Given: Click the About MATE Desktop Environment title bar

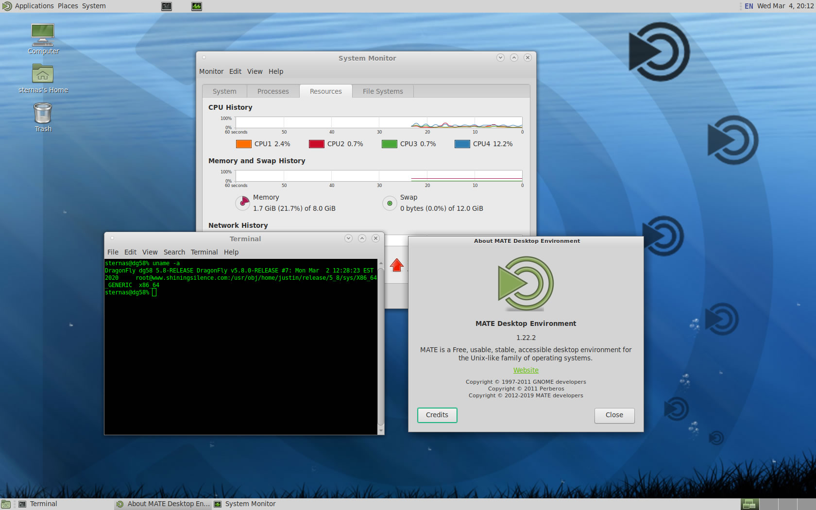Looking at the screenshot, I should 527,241.
